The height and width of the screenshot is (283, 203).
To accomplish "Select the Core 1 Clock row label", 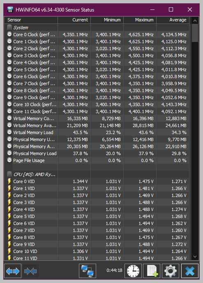I will point(34,42).
